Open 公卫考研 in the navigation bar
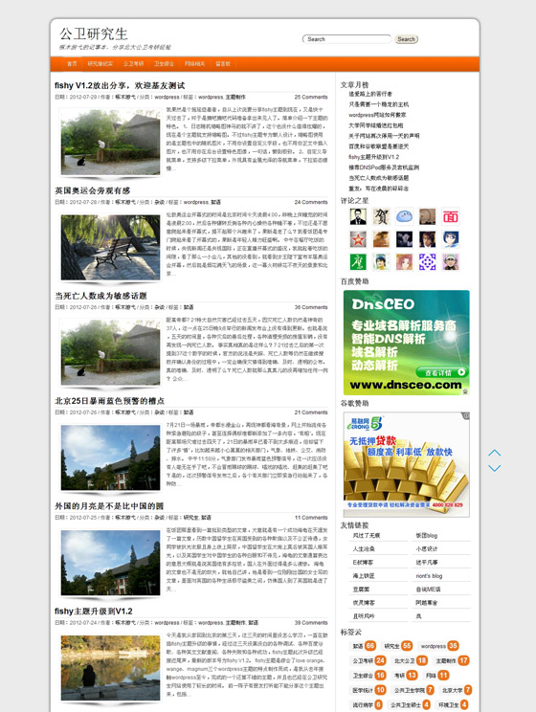This screenshot has height=712, width=536. tap(134, 64)
